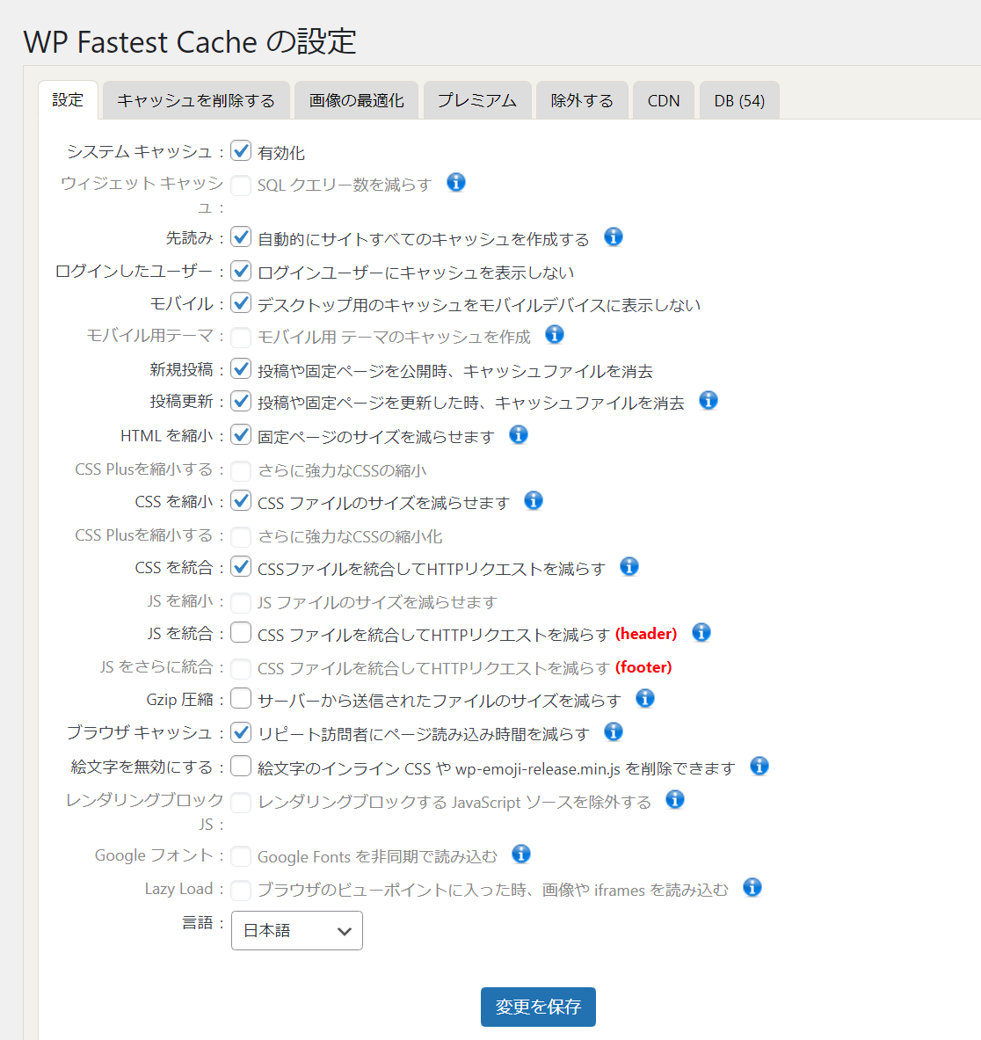Disable the システム キャッシュ 有効化 checkbox
The width and height of the screenshot is (981, 1040).
pyautogui.click(x=241, y=151)
